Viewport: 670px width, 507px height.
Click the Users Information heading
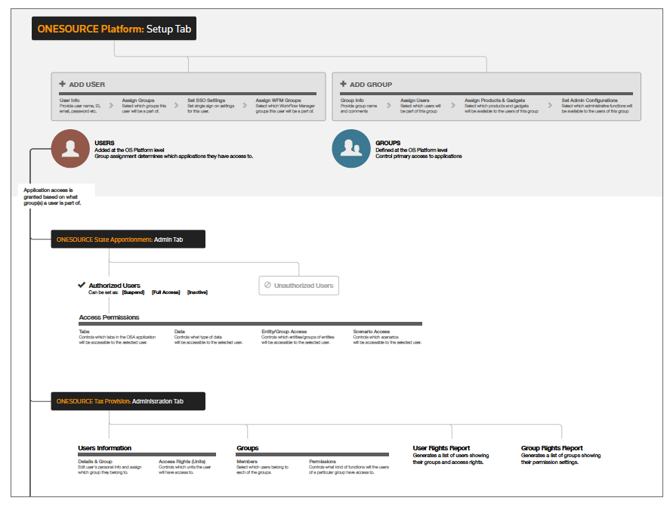(x=105, y=448)
